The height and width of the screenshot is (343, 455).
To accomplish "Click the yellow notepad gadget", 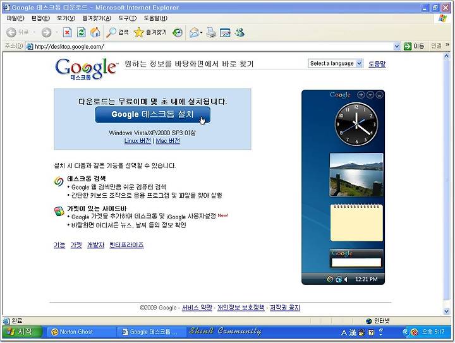I will [x=356, y=223].
